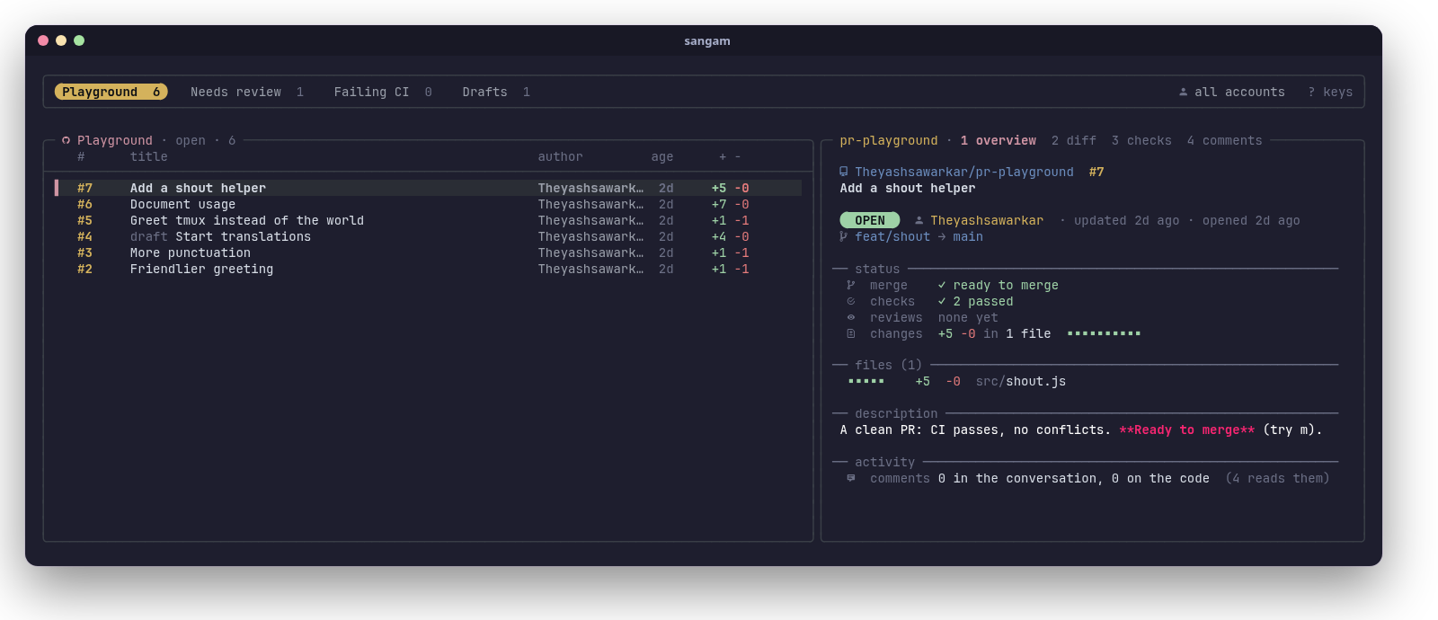This screenshot has height=620, width=1438.
Task: Click the author icon next to Theyashsawarkar
Action: coord(919,220)
